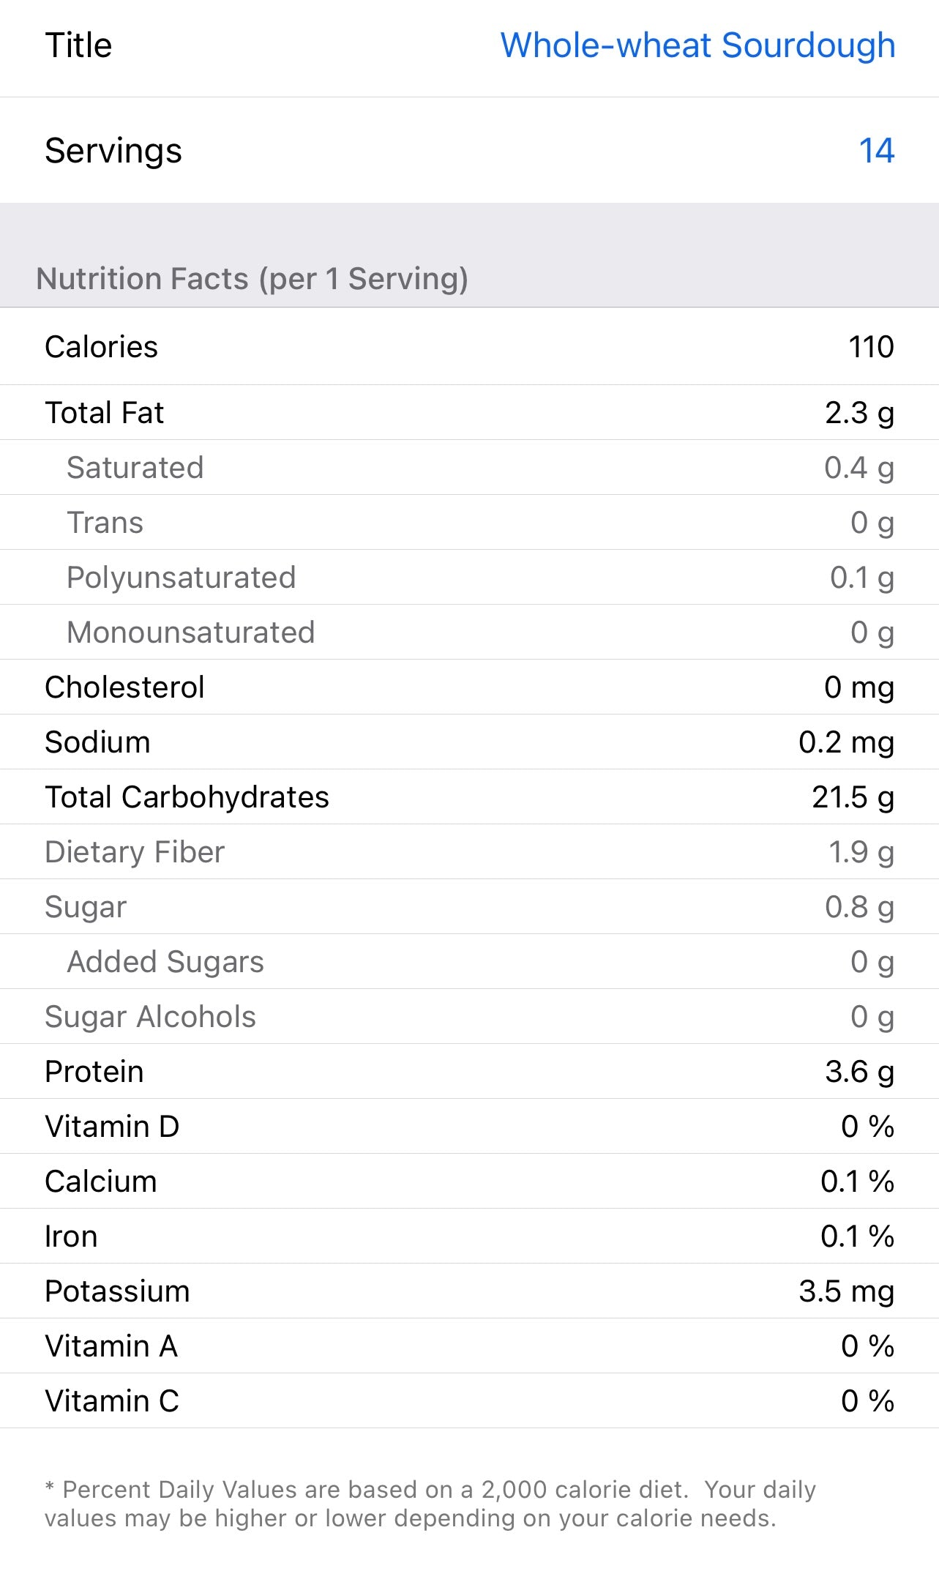Tap the Sodium row
Image resolution: width=939 pixels, height=1571 pixels.
tap(468, 742)
